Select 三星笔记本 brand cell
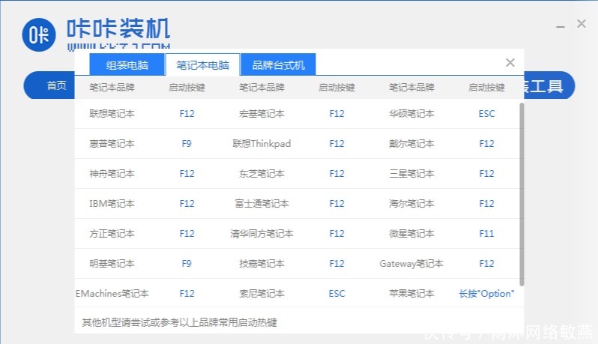The image size is (598, 344). [x=411, y=174]
